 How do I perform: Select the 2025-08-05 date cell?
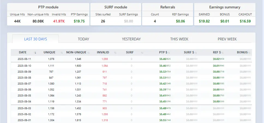point(24,96)
